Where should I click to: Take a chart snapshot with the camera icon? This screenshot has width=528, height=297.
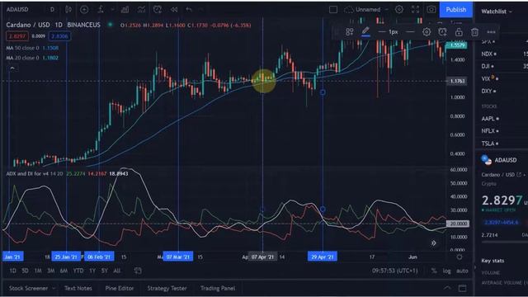point(431,9)
